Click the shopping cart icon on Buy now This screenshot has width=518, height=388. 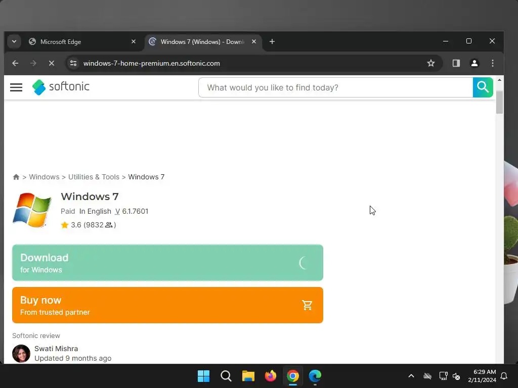click(307, 305)
